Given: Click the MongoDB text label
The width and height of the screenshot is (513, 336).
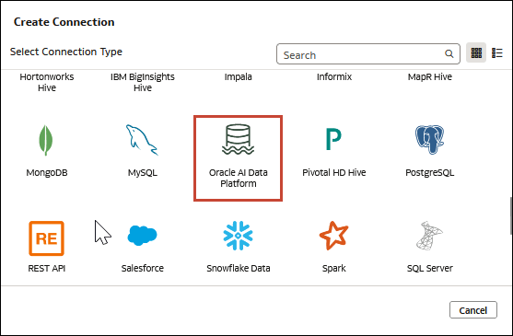Looking at the screenshot, I should click(x=46, y=172).
